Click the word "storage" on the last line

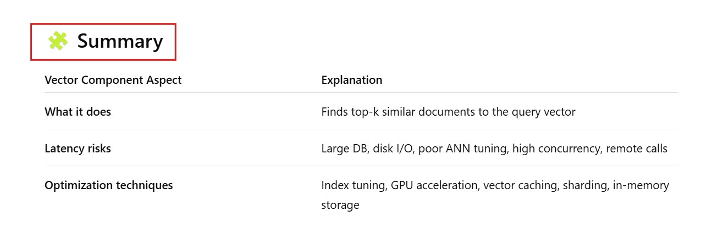(x=340, y=205)
